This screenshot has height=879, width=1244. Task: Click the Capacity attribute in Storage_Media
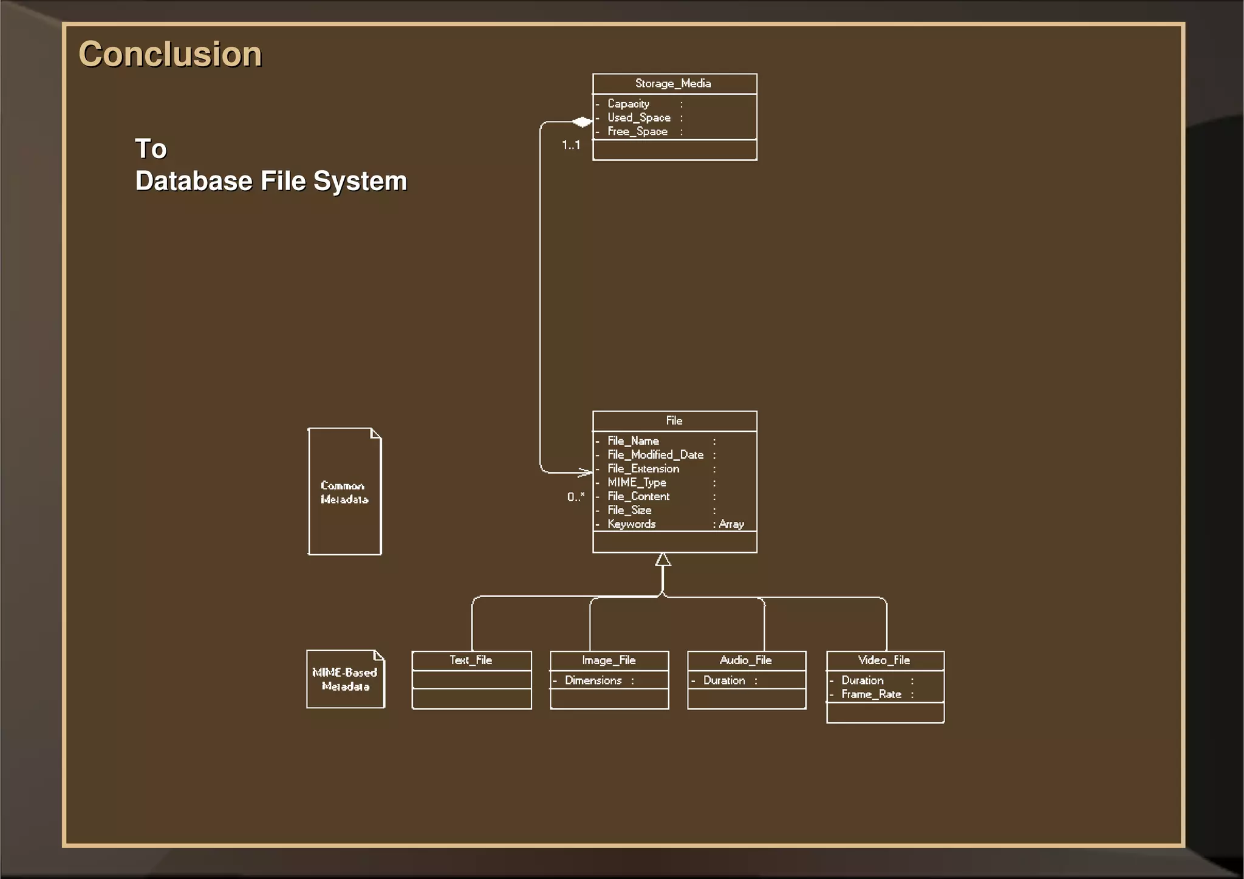coord(629,104)
